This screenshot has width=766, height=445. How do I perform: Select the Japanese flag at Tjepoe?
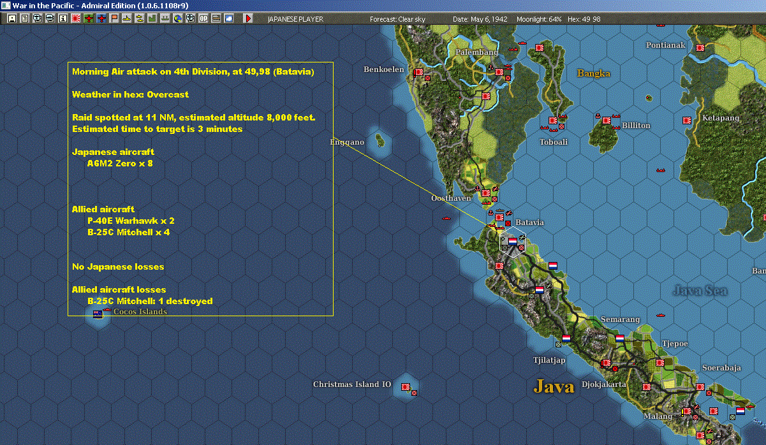click(x=660, y=362)
